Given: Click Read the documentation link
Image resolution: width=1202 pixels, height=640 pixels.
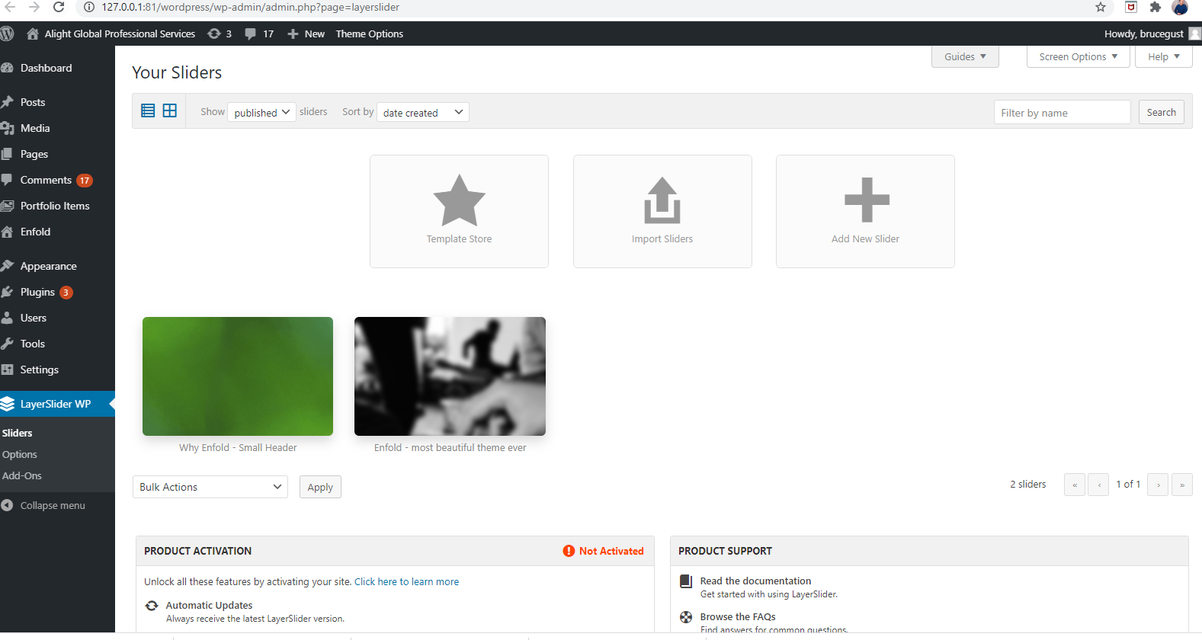Looking at the screenshot, I should 755,581.
